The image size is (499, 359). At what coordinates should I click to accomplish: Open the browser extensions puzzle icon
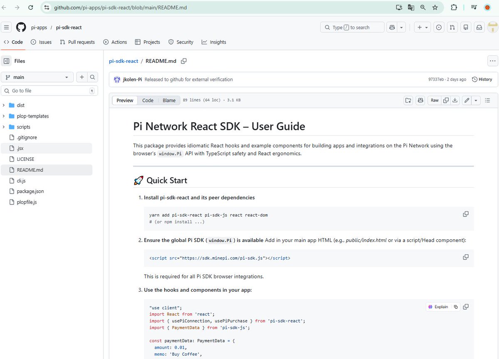pos(454,7)
